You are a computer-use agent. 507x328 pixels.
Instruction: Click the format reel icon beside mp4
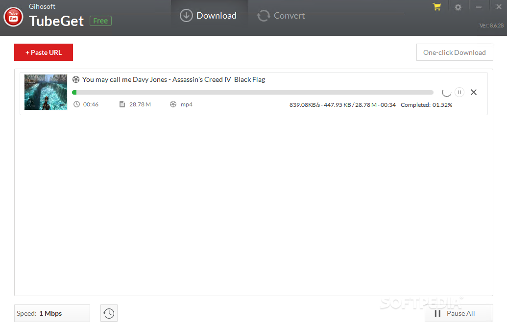click(x=173, y=104)
